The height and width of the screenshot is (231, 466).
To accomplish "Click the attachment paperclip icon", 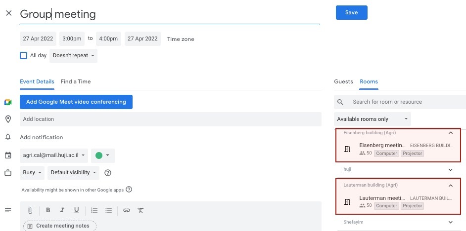I will point(30,210).
